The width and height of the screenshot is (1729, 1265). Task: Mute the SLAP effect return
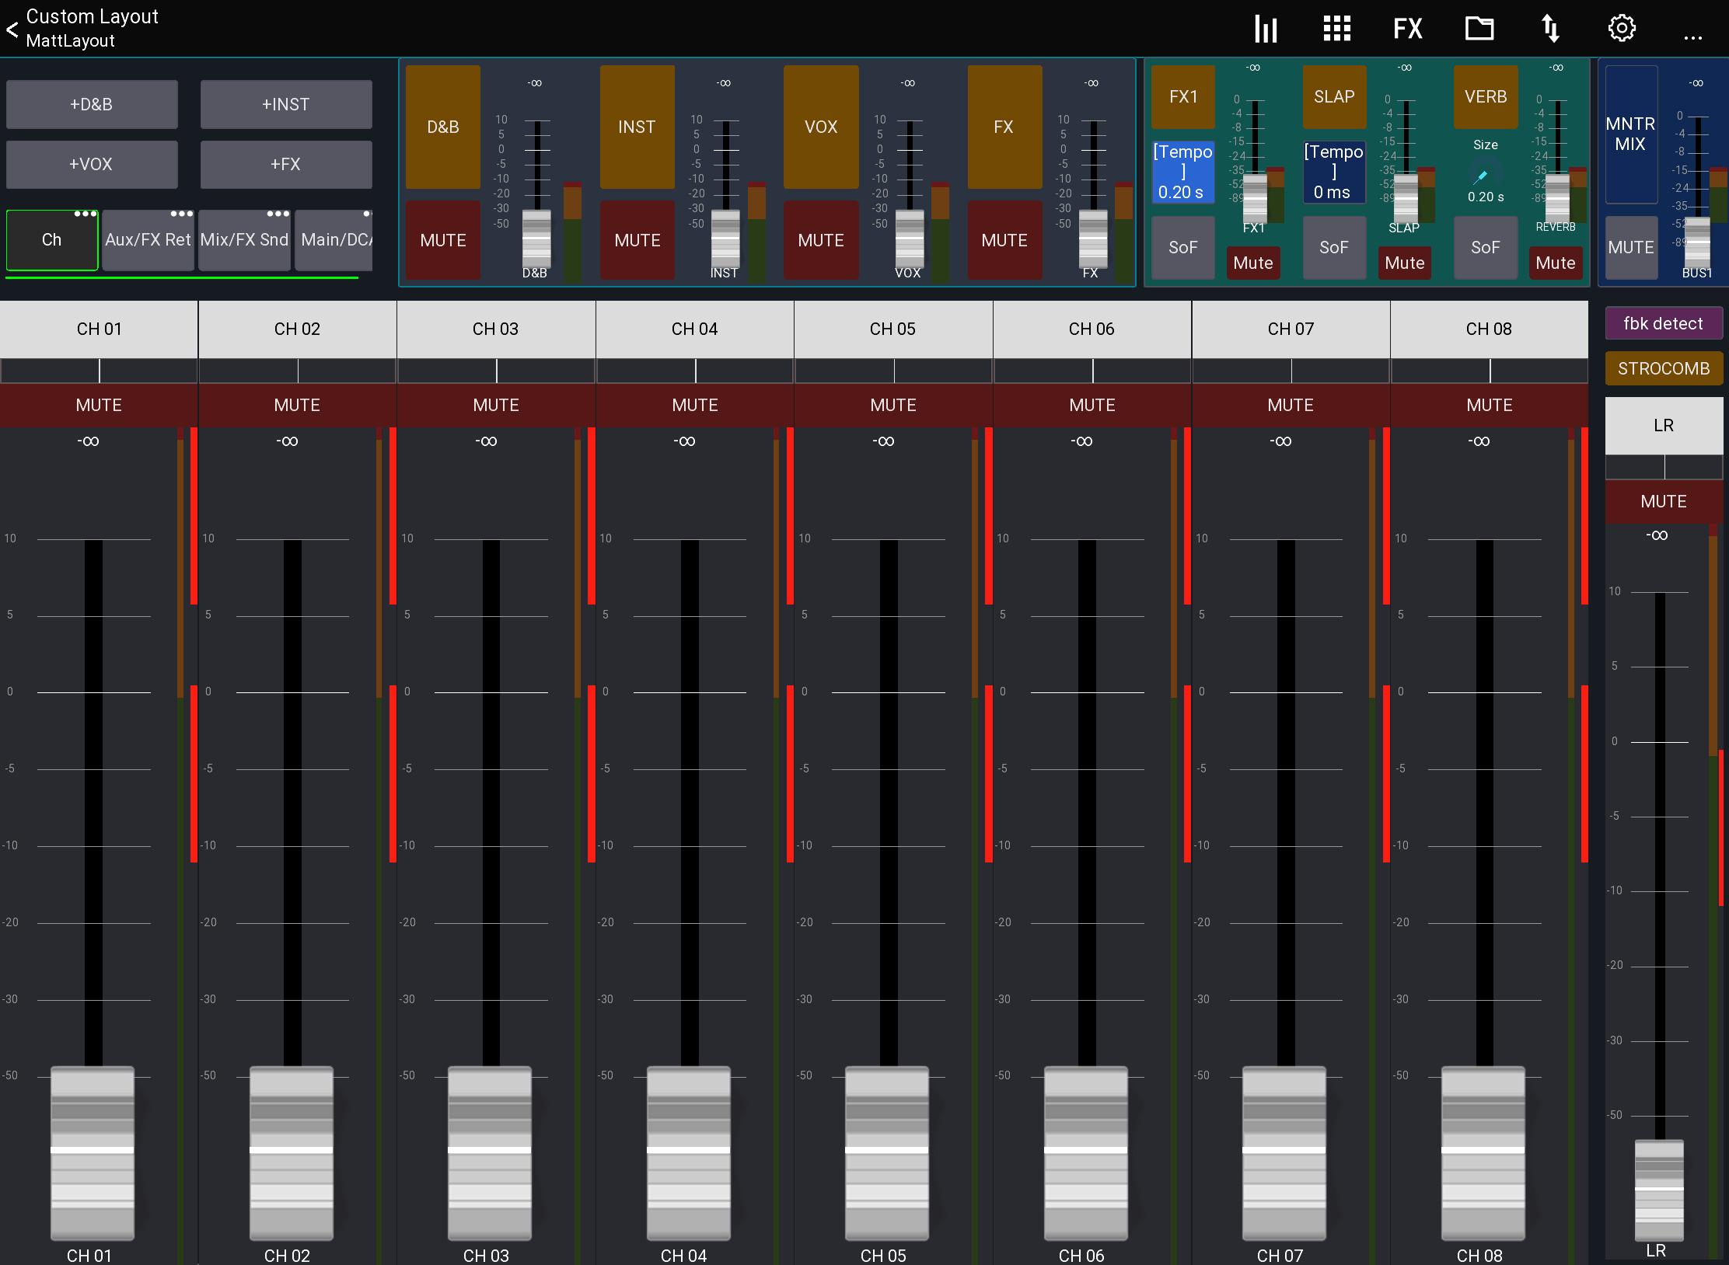[x=1404, y=263]
